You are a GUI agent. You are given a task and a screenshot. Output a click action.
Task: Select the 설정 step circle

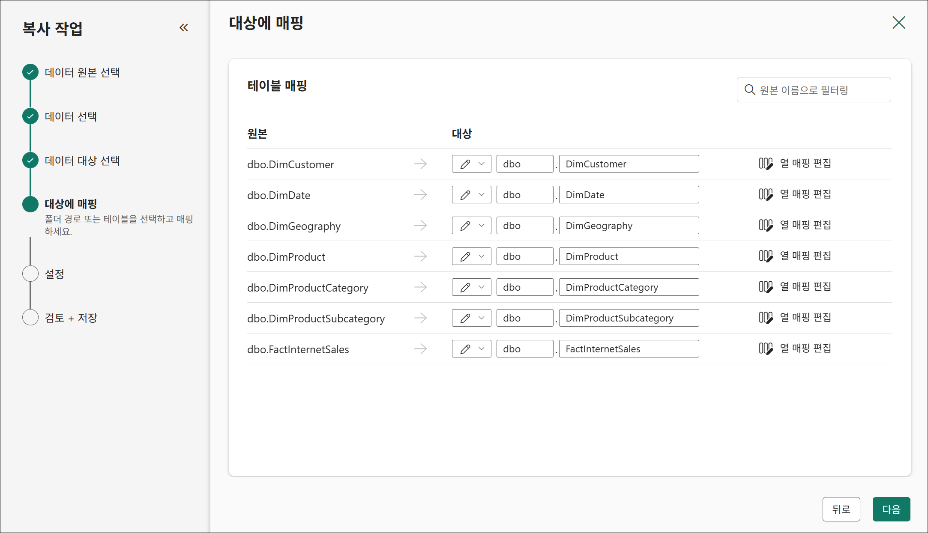tap(30, 274)
